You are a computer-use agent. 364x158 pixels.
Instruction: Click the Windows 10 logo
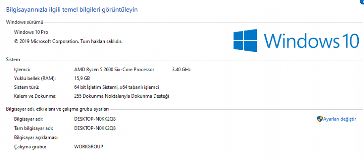[296, 41]
